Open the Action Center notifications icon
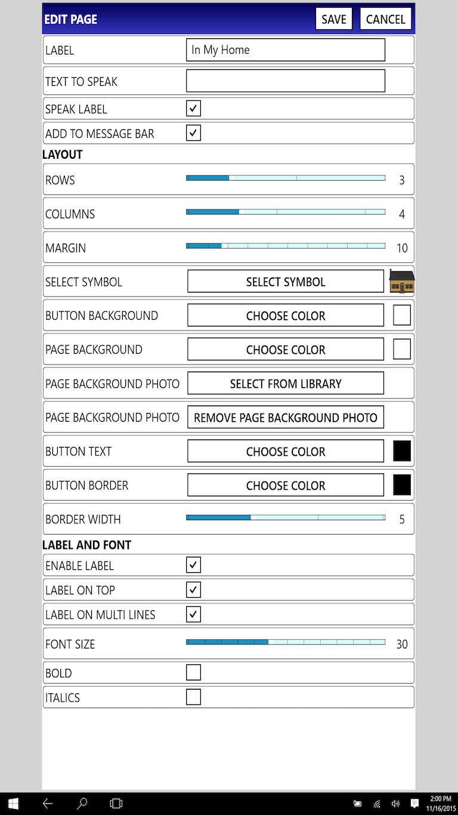Viewport: 458px width, 815px height. click(414, 803)
